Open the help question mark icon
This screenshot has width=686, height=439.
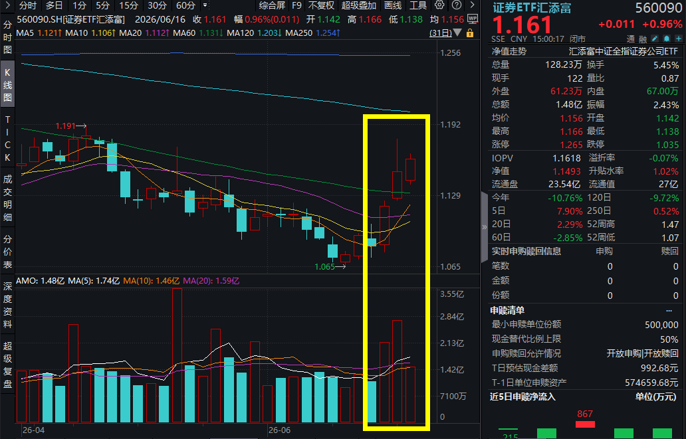click(456, 5)
